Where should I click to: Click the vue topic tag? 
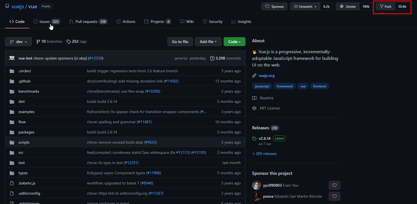(x=303, y=86)
